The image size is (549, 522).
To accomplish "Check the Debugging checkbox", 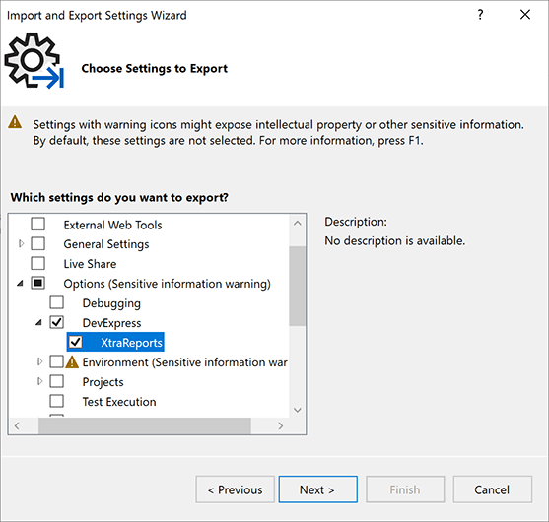I will 57,302.
